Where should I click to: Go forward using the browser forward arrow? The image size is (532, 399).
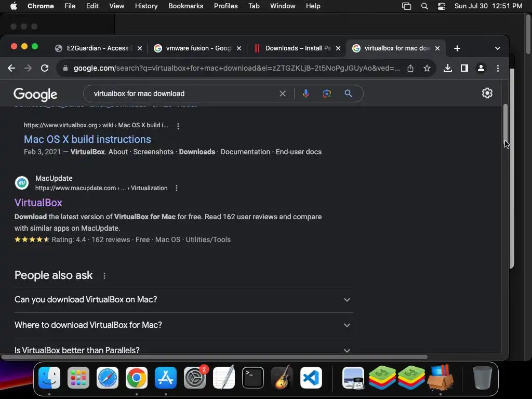28,68
